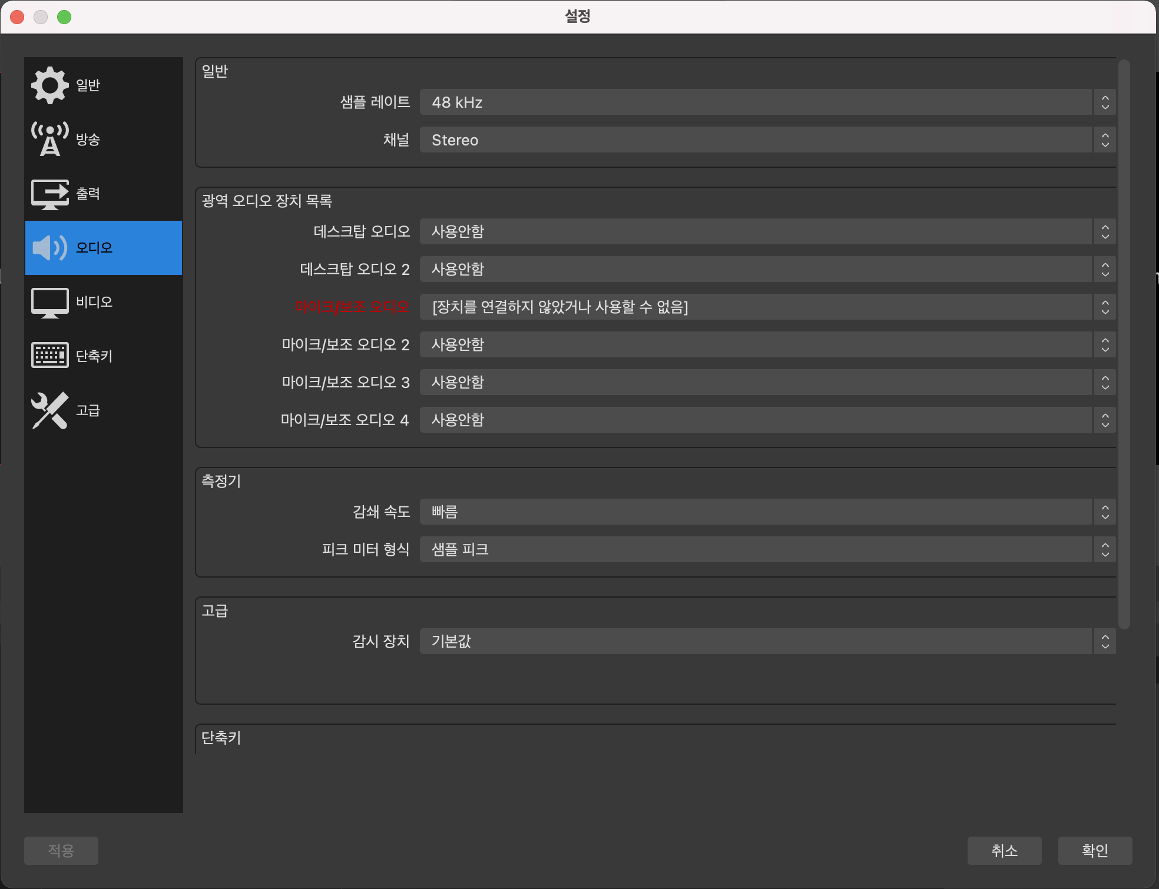Screen dimensions: 1159x889
Task: Open the 마이크/보조 오디오 3 dropdown
Action: [x=767, y=383]
